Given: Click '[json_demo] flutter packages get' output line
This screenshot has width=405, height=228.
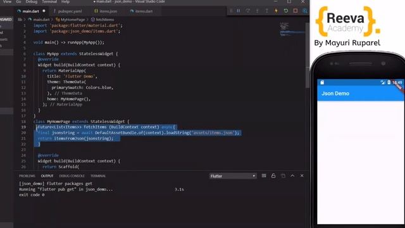Looking at the screenshot, I should click(x=56, y=184).
